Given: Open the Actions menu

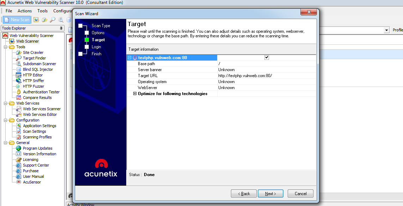Looking at the screenshot, I should pyautogui.click(x=24, y=11).
